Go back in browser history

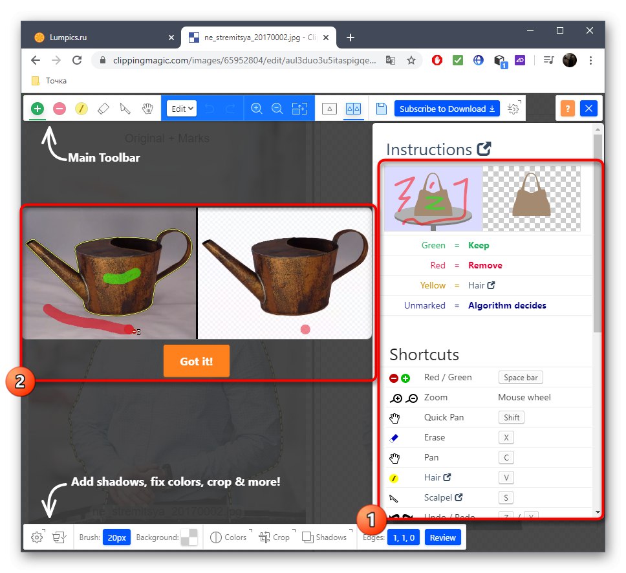point(36,60)
